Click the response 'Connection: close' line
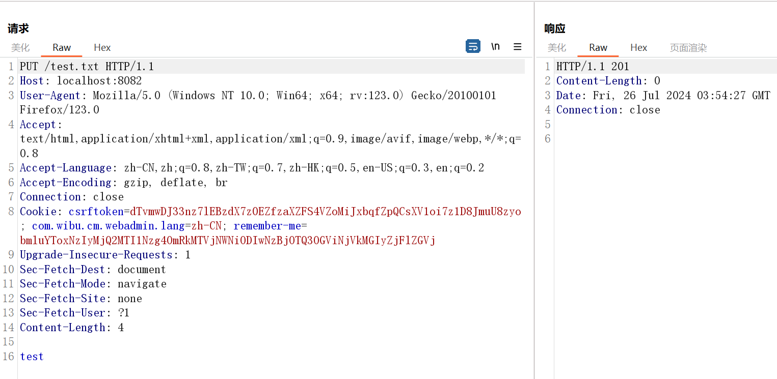The image size is (777, 379). 608,109
